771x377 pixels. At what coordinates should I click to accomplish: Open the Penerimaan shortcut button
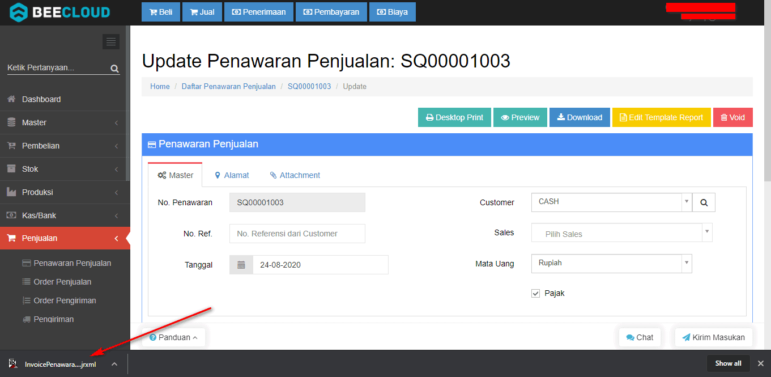[259, 12]
